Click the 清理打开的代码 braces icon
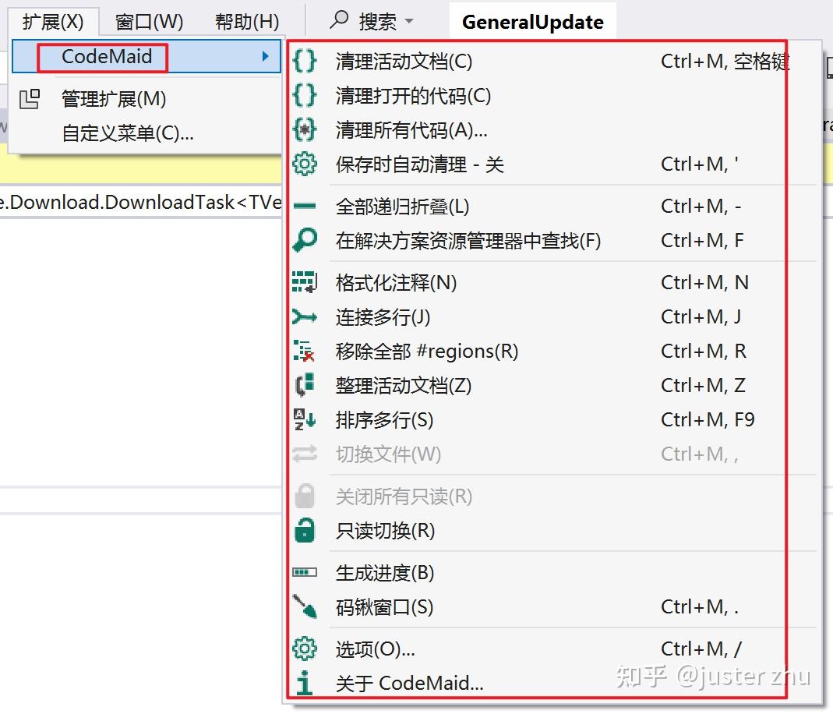Image resolution: width=833 pixels, height=714 pixels. click(304, 95)
